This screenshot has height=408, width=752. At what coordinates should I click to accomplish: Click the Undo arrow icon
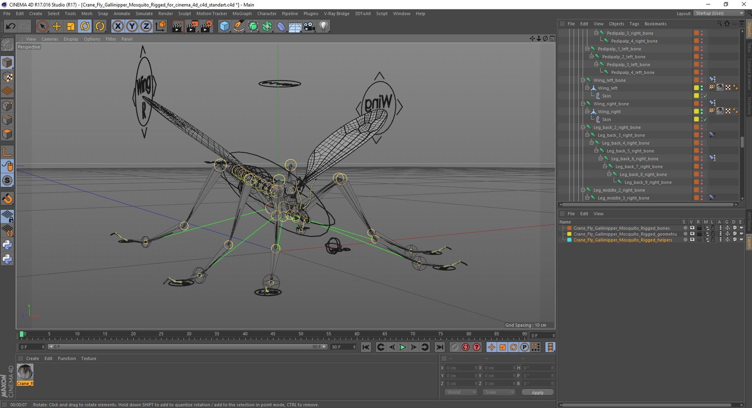point(11,26)
